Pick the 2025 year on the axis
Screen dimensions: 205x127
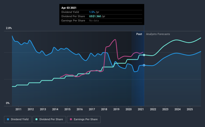(190, 109)
